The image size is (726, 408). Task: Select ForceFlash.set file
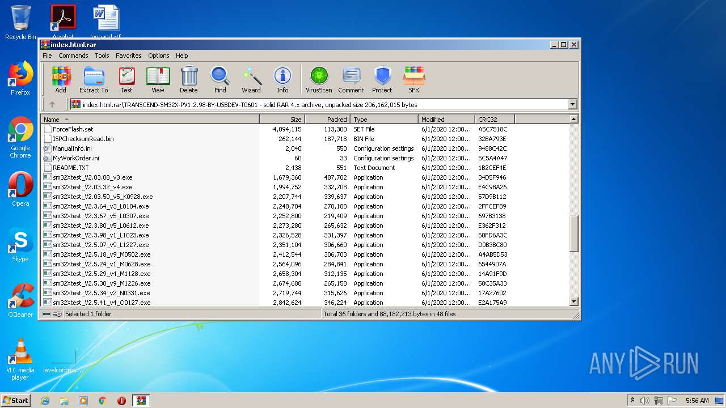click(x=73, y=129)
